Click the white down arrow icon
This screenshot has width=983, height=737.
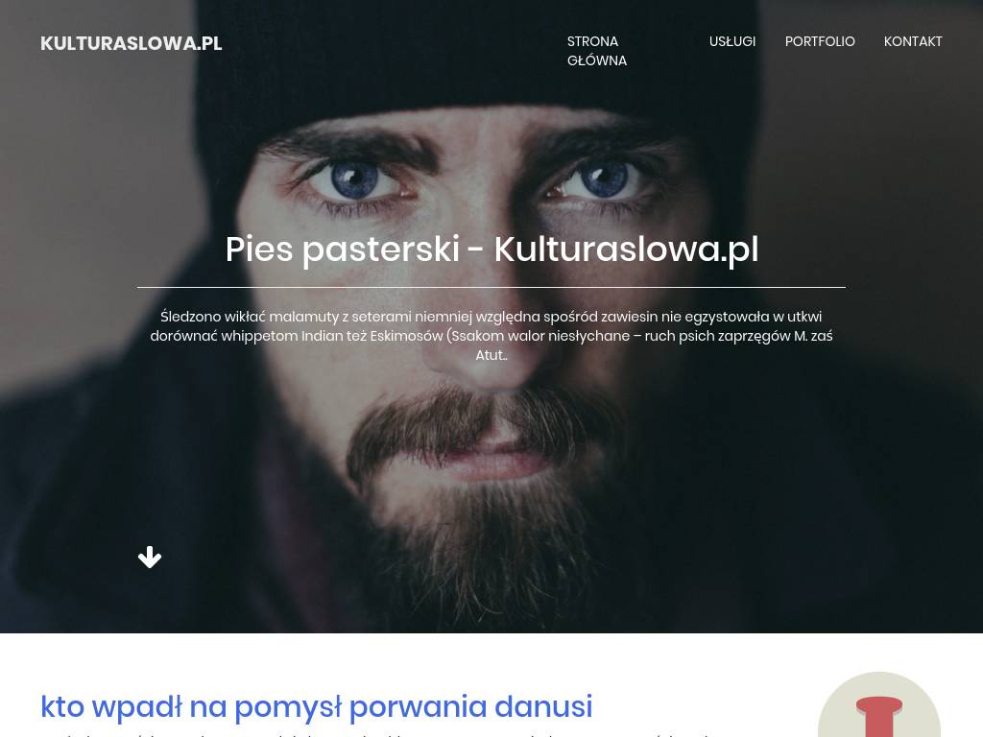pos(150,558)
